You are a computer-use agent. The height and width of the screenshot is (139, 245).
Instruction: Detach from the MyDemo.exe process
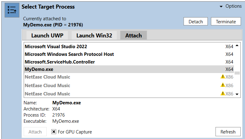click(196, 21)
